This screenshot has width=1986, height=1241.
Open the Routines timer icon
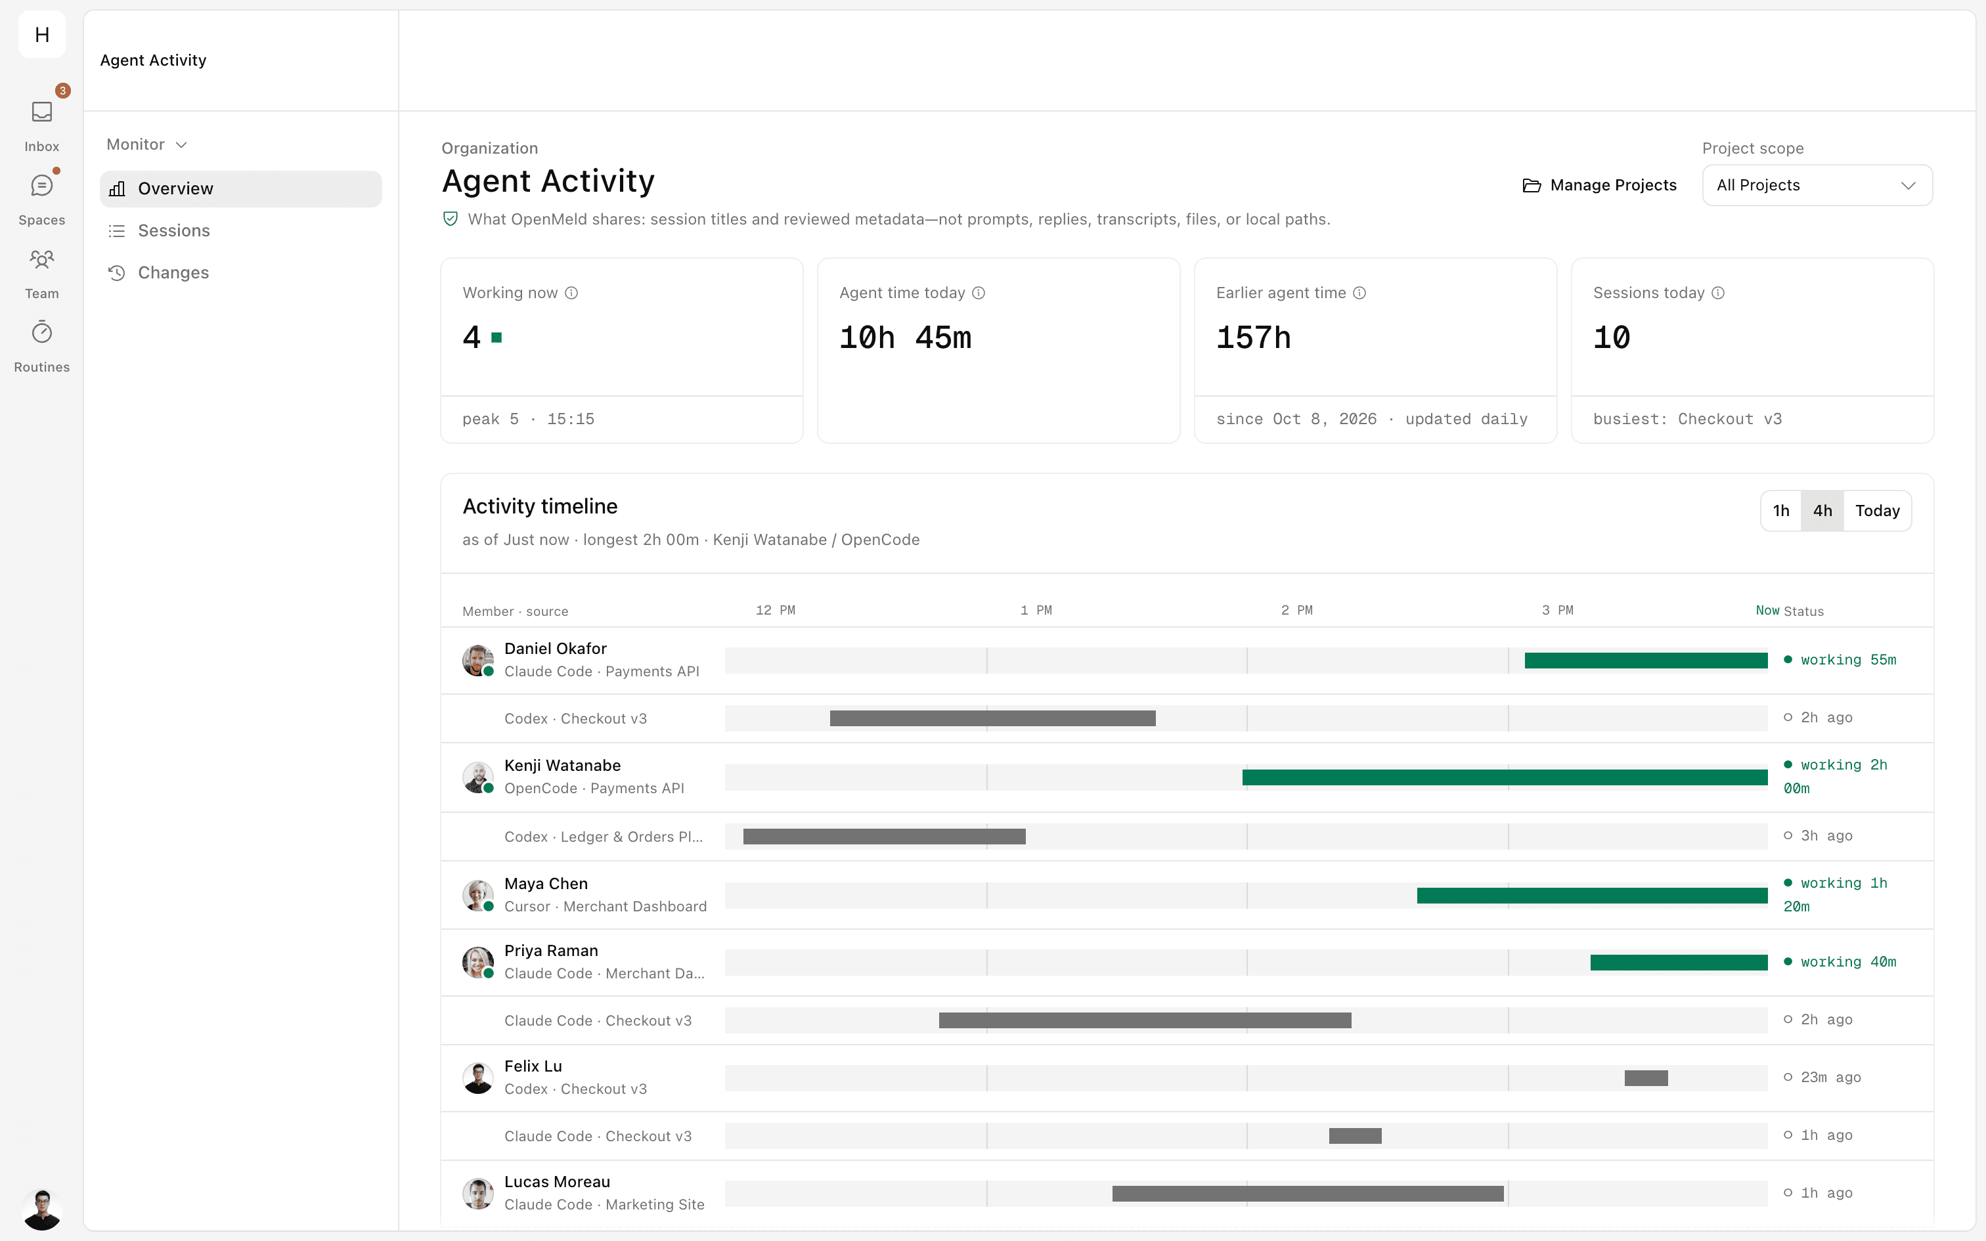pyautogui.click(x=42, y=332)
